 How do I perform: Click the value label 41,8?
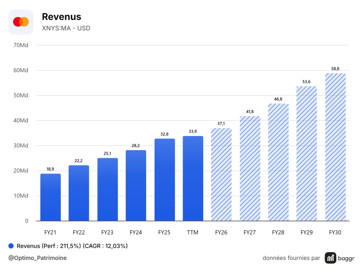[x=250, y=112]
